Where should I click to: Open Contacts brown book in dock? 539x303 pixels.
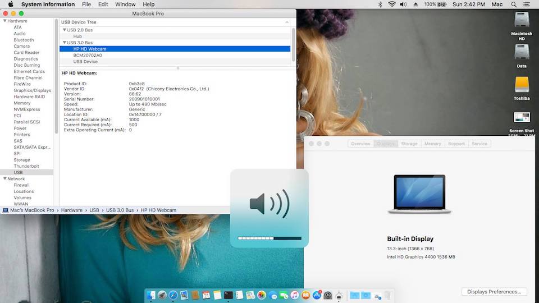click(195, 295)
